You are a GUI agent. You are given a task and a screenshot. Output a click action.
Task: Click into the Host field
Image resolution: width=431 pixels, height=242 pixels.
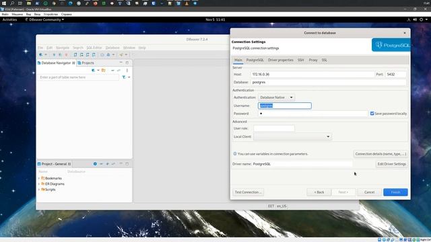coord(312,75)
